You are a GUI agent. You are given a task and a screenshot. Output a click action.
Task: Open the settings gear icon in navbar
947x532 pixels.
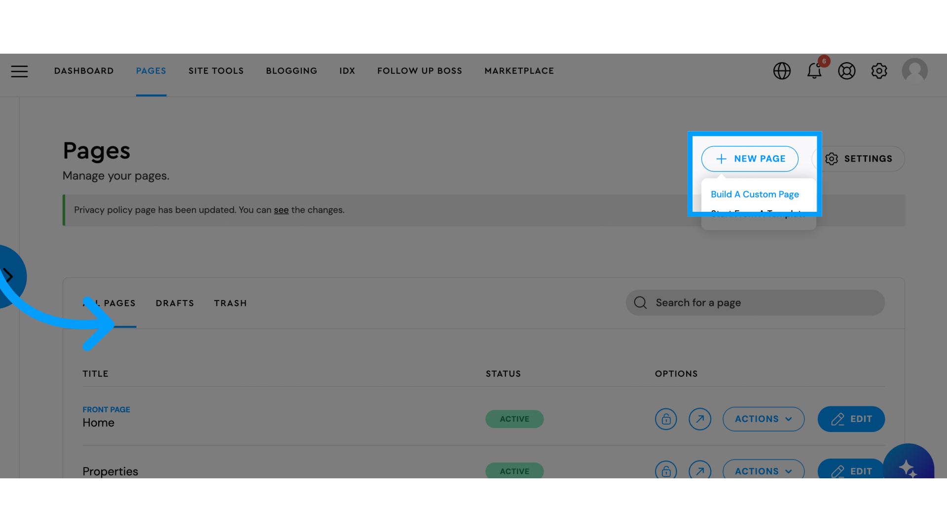[880, 70]
